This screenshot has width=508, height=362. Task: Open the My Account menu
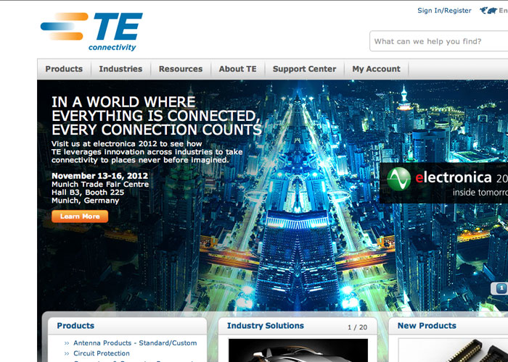pos(376,70)
